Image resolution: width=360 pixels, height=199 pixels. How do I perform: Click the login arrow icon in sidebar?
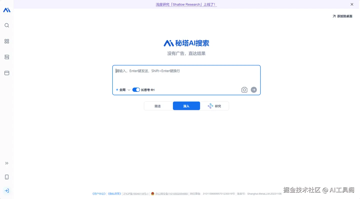7,191
